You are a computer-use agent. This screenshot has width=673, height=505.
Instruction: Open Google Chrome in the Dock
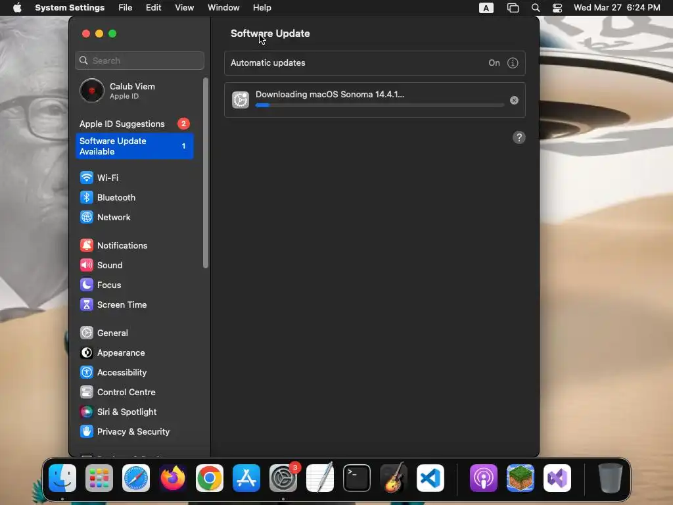click(x=210, y=478)
